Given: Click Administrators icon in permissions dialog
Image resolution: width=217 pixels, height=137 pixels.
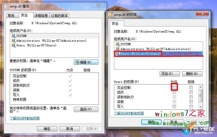Looking at the screenshot, I should [x=118, y=49].
